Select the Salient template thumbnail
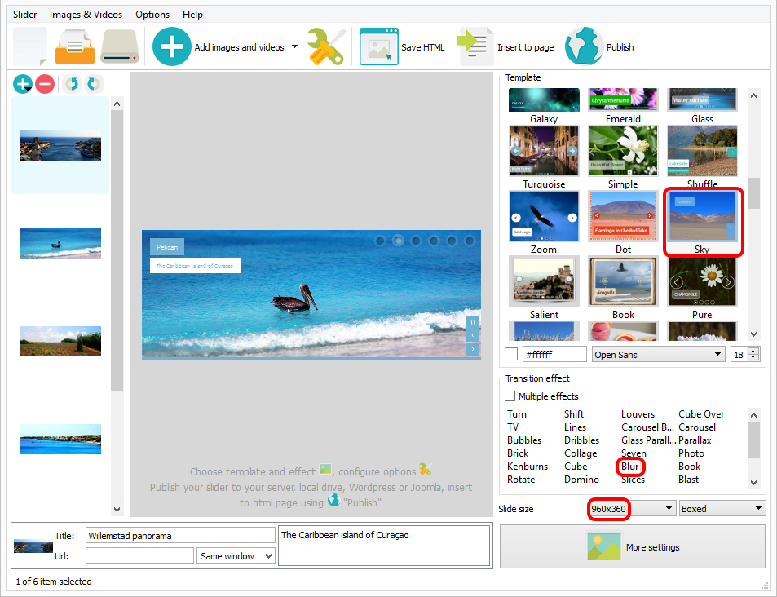The height and width of the screenshot is (597, 777). [x=544, y=281]
